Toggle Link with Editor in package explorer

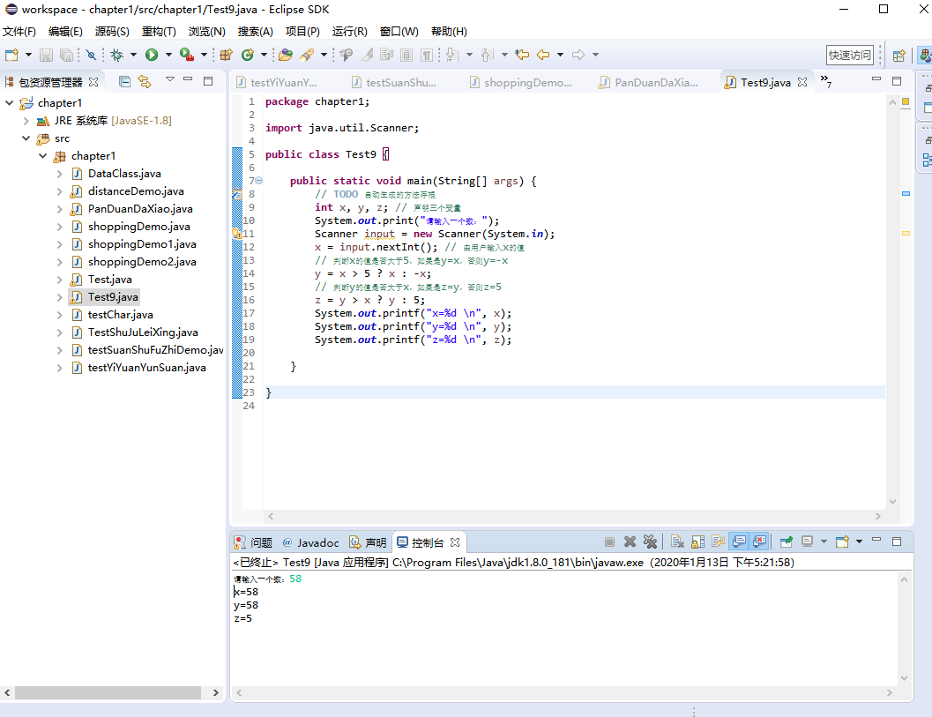click(145, 81)
